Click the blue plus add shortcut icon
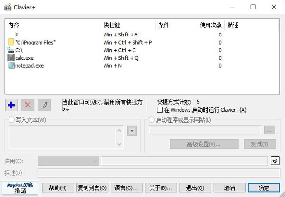 point(11,105)
